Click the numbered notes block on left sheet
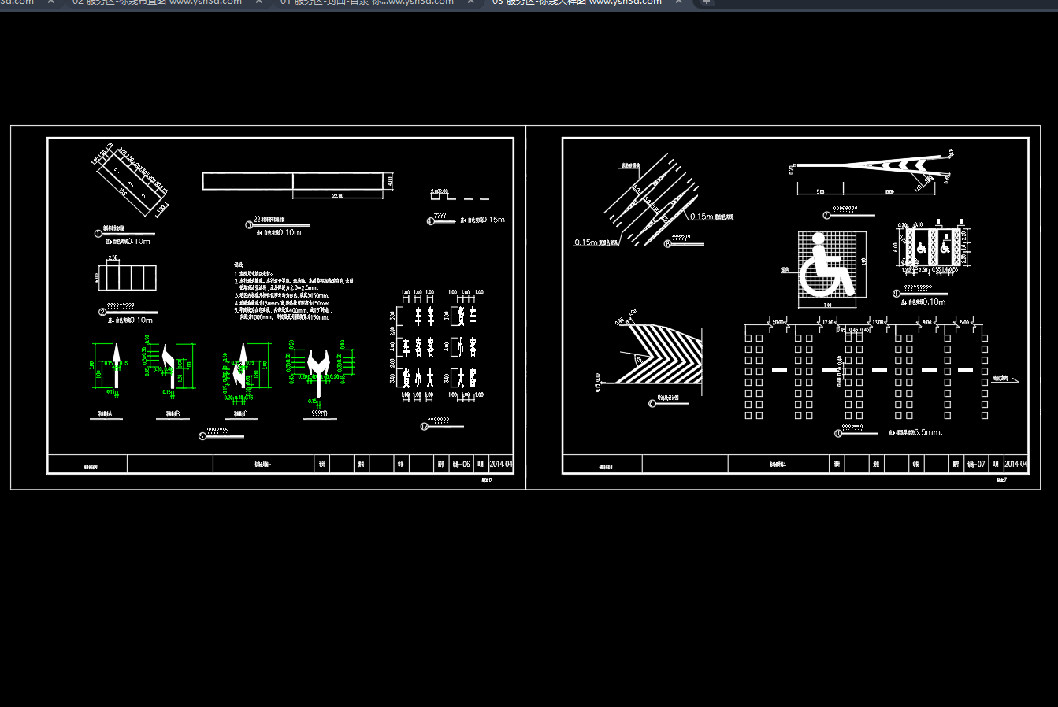Viewport: 1058px width, 707px height. point(293,291)
